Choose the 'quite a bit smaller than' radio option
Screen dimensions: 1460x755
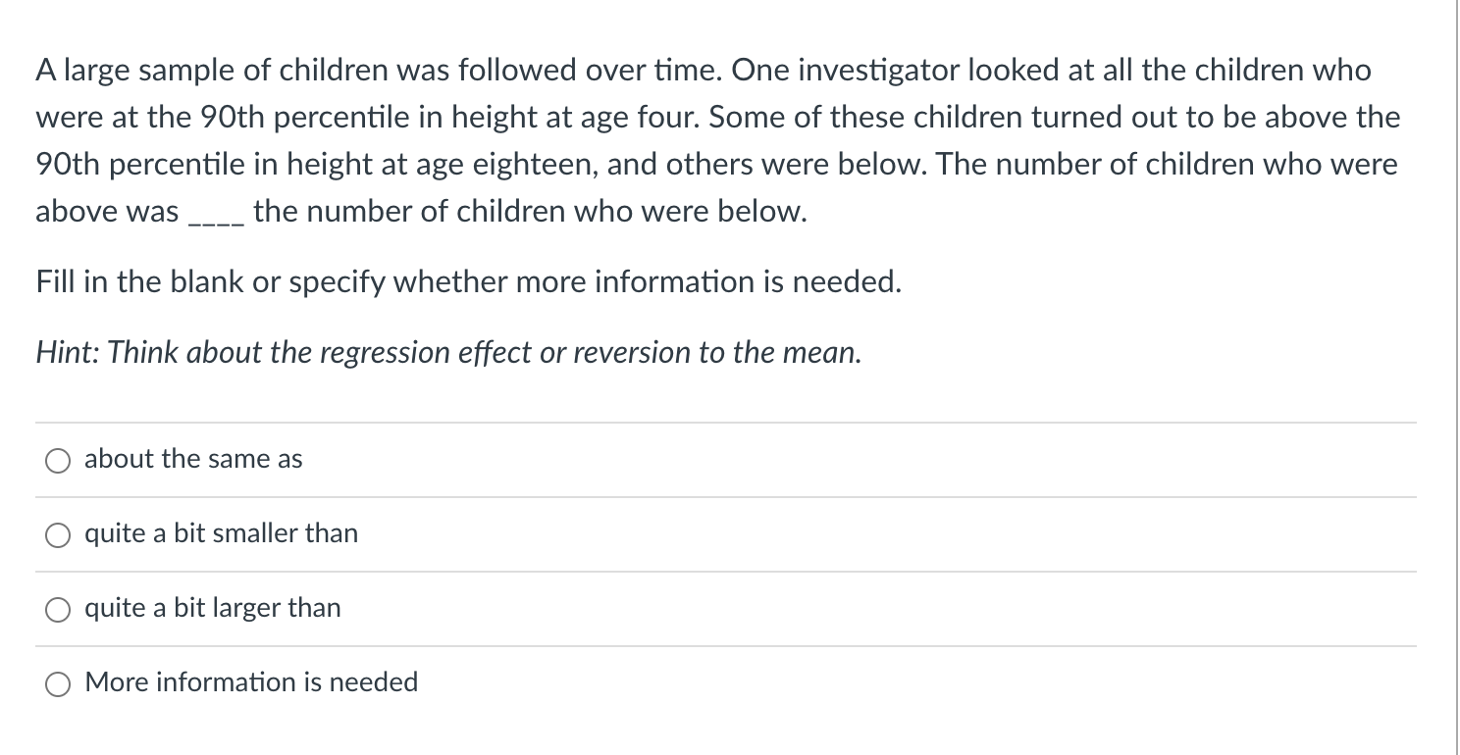tap(58, 535)
